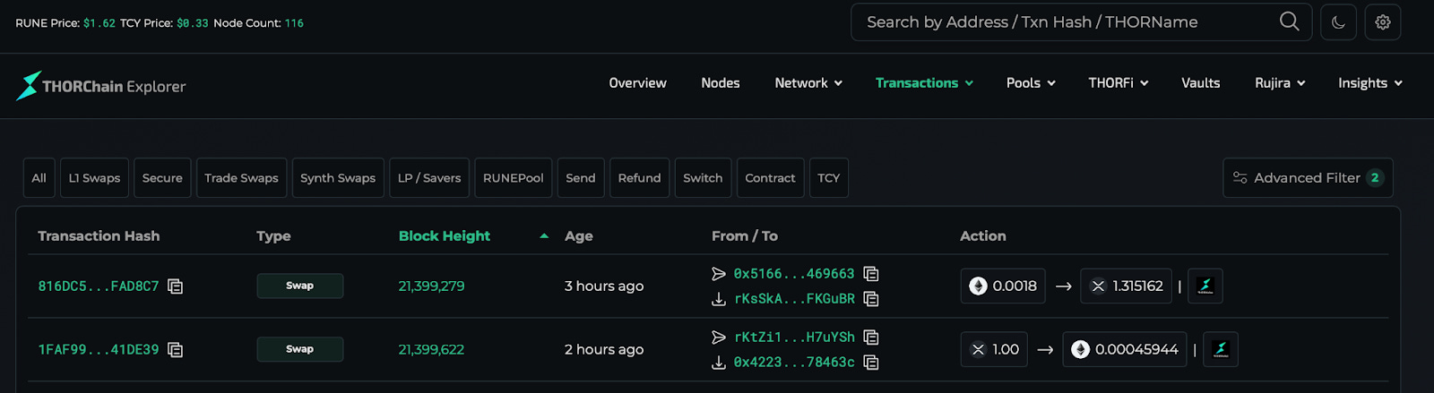Open transaction 1FAF99...41DE39
The image size is (1434, 393).
pos(99,350)
